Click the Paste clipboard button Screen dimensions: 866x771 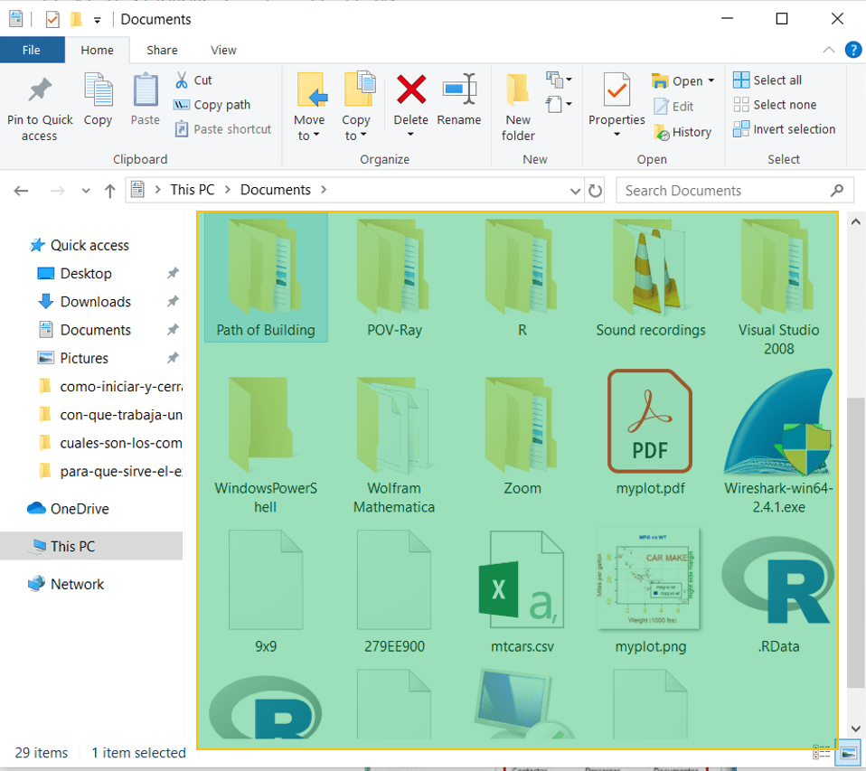[x=146, y=100]
